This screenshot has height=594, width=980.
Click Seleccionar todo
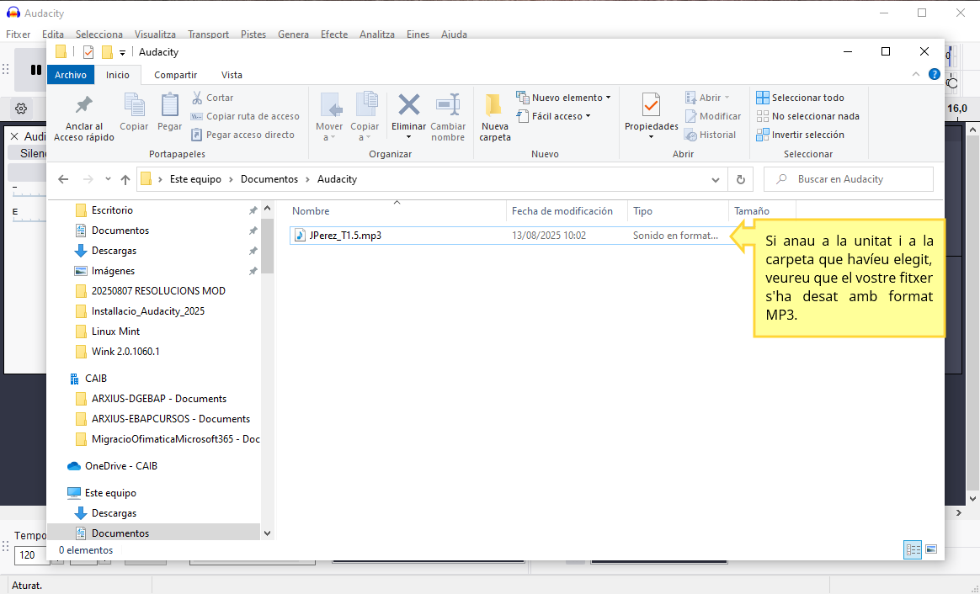coord(800,98)
